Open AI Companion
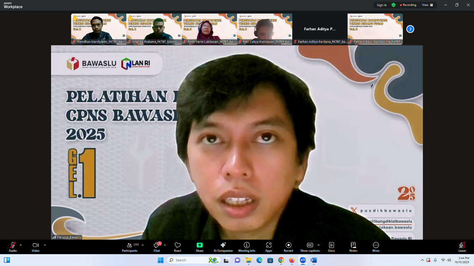This screenshot has height=266, width=474. tap(223, 247)
